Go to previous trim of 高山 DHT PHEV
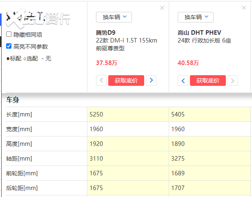The width and height of the screenshot is (252, 197). click(x=183, y=81)
